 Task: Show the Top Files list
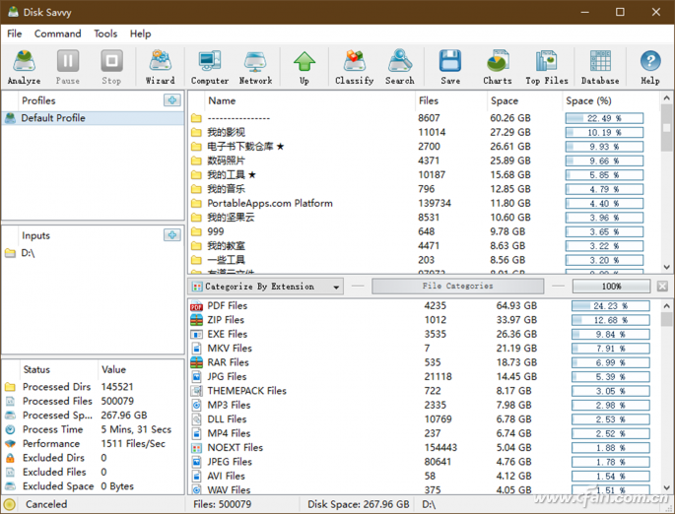pos(547,67)
